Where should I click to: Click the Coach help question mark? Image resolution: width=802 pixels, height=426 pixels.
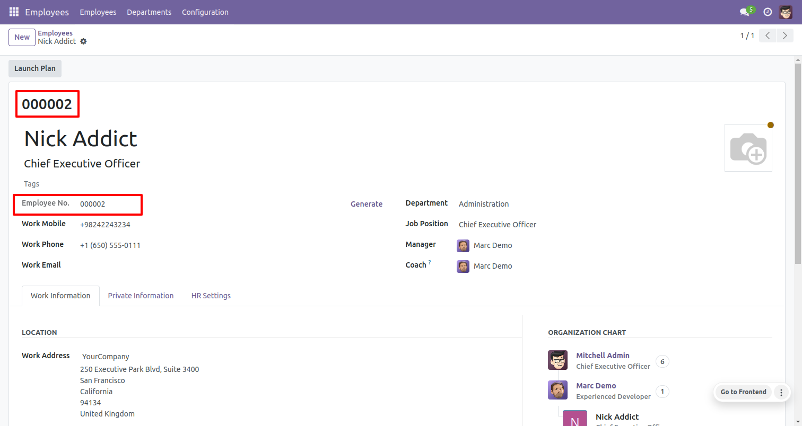coord(430,262)
